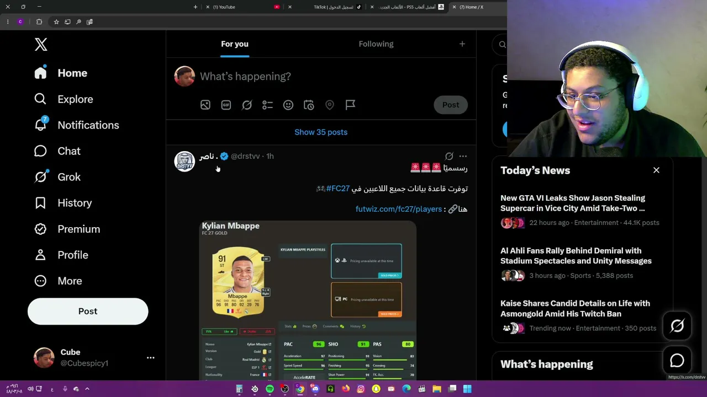This screenshot has width=707, height=397.
Task: Open the Home page from the sidebar
Action: pos(61,73)
